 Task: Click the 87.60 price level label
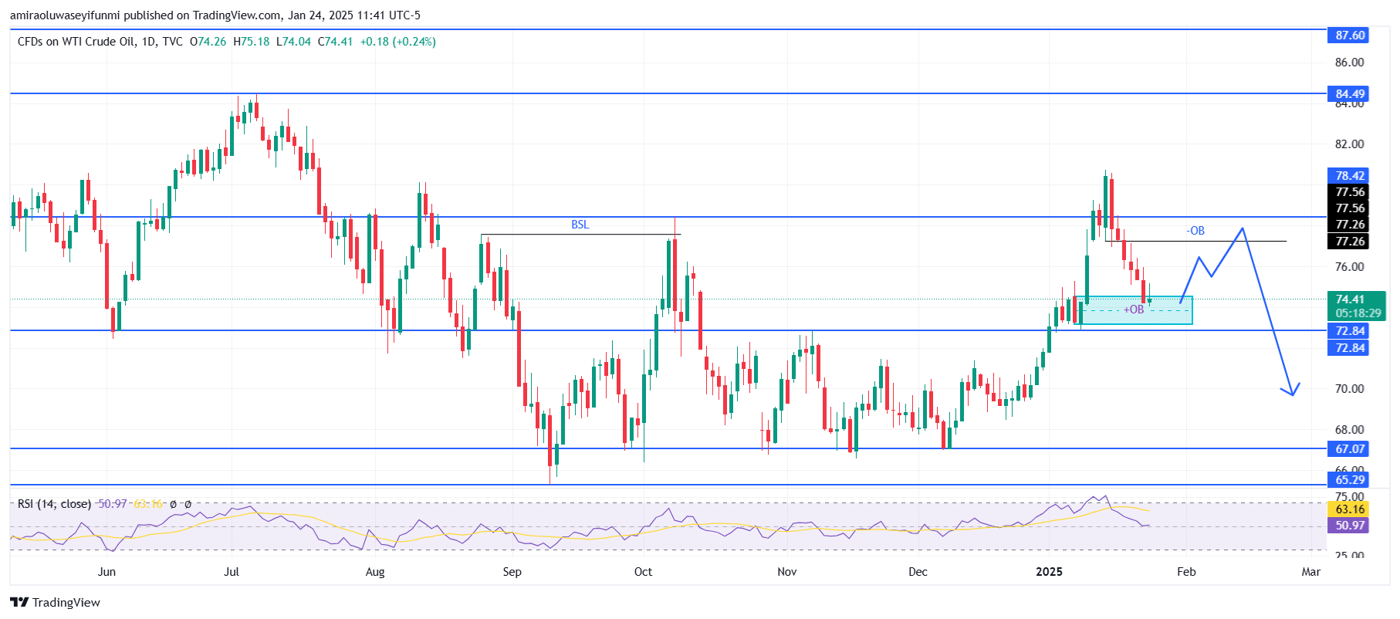pyautogui.click(x=1350, y=35)
